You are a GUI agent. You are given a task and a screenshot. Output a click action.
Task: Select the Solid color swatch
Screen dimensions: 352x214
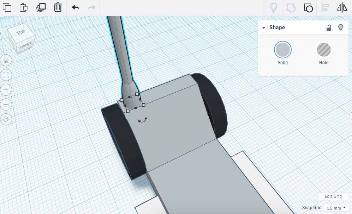(x=283, y=50)
